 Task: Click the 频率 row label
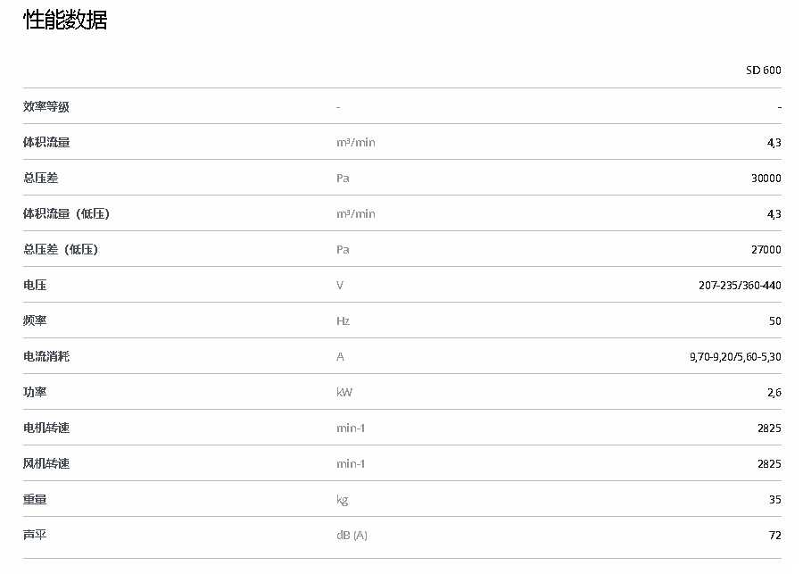tap(35, 321)
